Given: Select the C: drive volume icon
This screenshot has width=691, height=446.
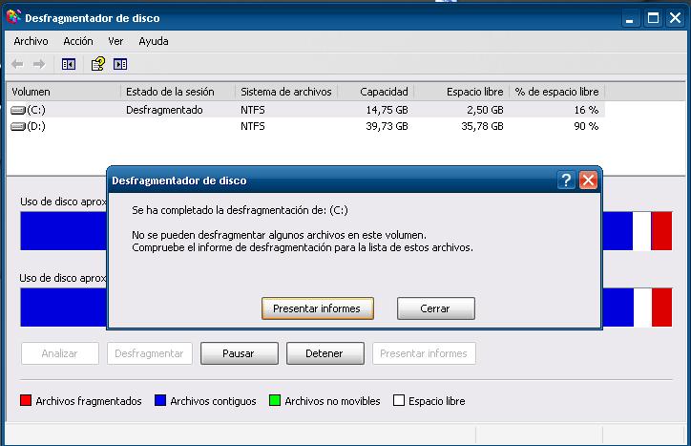Looking at the screenshot, I should point(18,110).
